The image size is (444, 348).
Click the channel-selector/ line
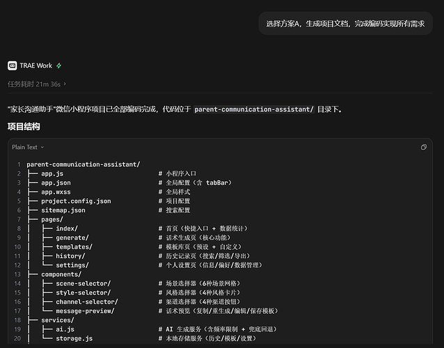(x=87, y=302)
